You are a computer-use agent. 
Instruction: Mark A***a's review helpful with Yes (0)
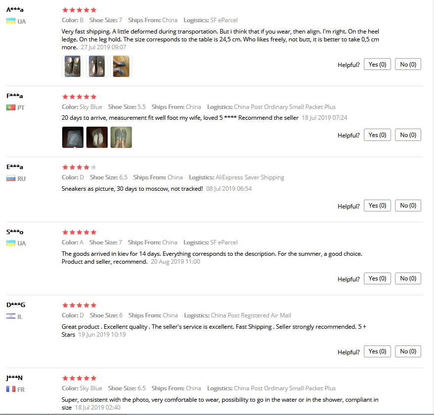click(377, 64)
